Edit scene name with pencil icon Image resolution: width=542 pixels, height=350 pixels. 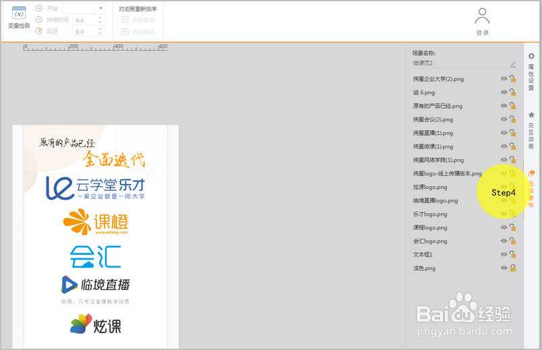point(513,64)
